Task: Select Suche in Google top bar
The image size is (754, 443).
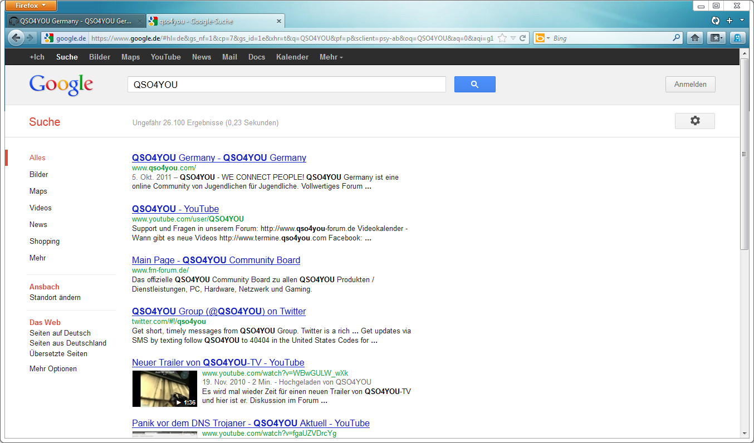Action: tap(67, 57)
